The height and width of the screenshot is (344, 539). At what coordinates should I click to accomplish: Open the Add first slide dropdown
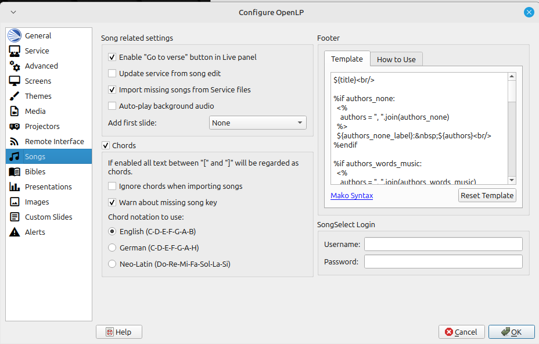pyautogui.click(x=257, y=123)
